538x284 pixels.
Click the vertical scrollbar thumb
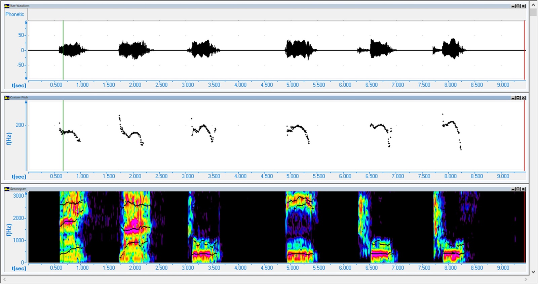(533, 13)
